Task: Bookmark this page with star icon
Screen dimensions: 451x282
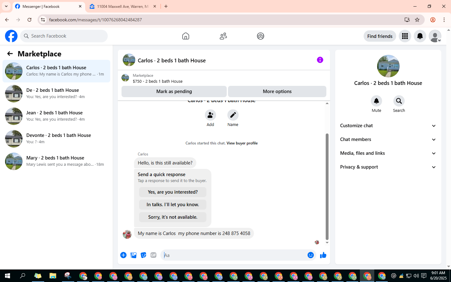Action: 417,20
